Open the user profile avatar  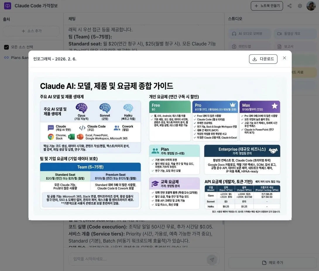(x=311, y=6)
